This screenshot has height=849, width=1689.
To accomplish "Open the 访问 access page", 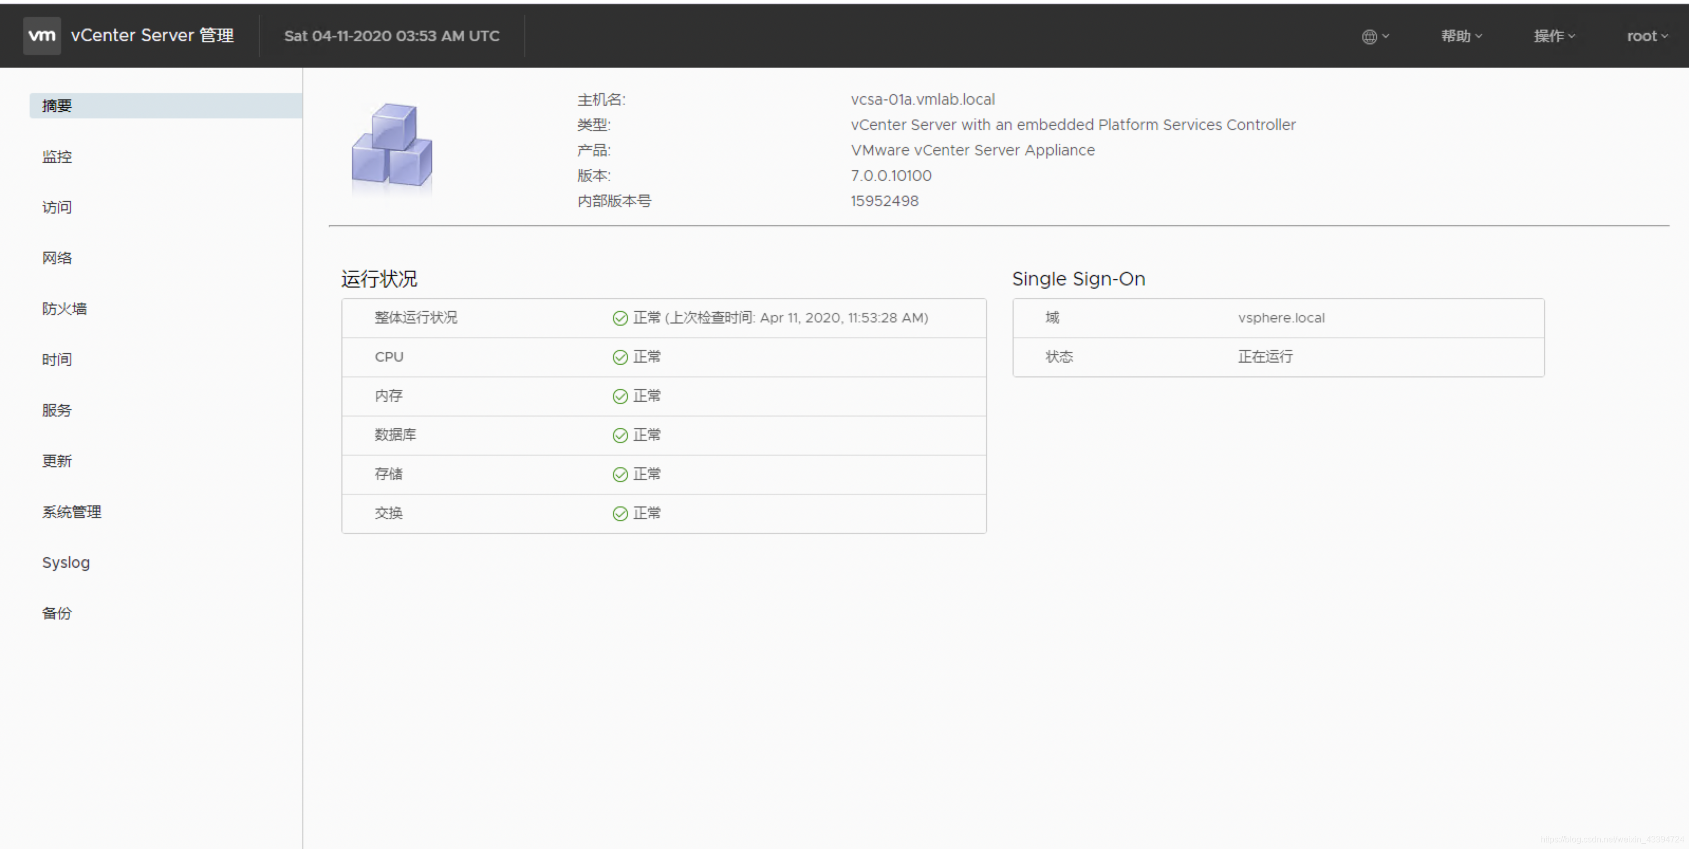I will click(x=57, y=207).
